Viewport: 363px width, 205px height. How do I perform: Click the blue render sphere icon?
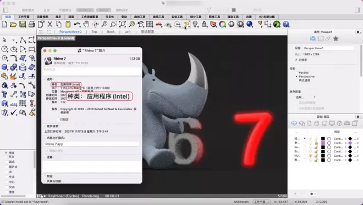[249, 24]
